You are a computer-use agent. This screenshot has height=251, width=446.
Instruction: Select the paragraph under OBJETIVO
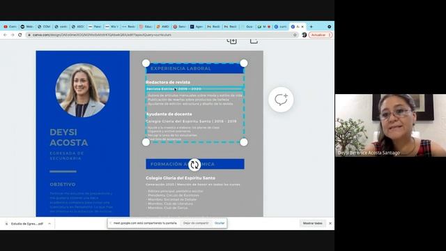pyautogui.click(x=81, y=202)
